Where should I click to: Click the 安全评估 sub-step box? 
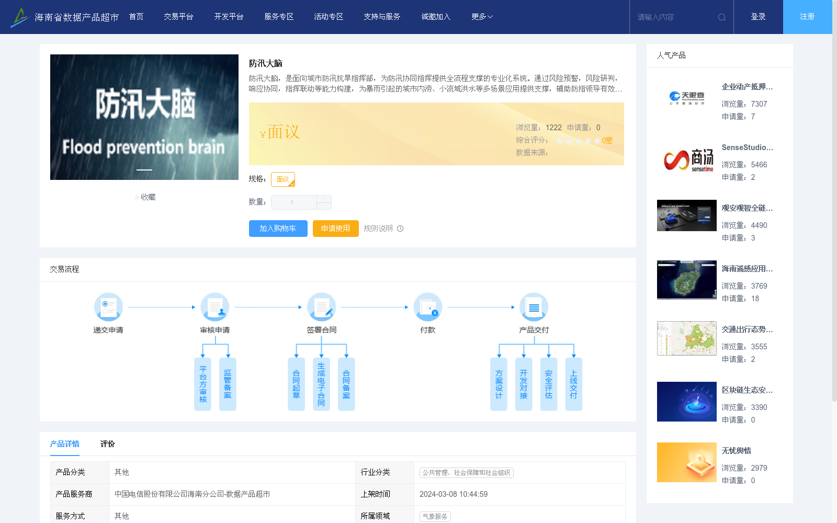(x=549, y=384)
